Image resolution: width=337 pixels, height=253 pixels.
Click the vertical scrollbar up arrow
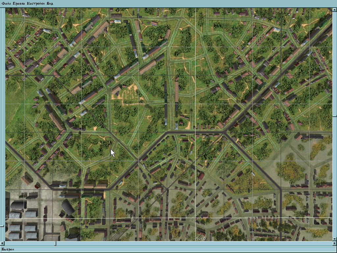tap(335, 10)
